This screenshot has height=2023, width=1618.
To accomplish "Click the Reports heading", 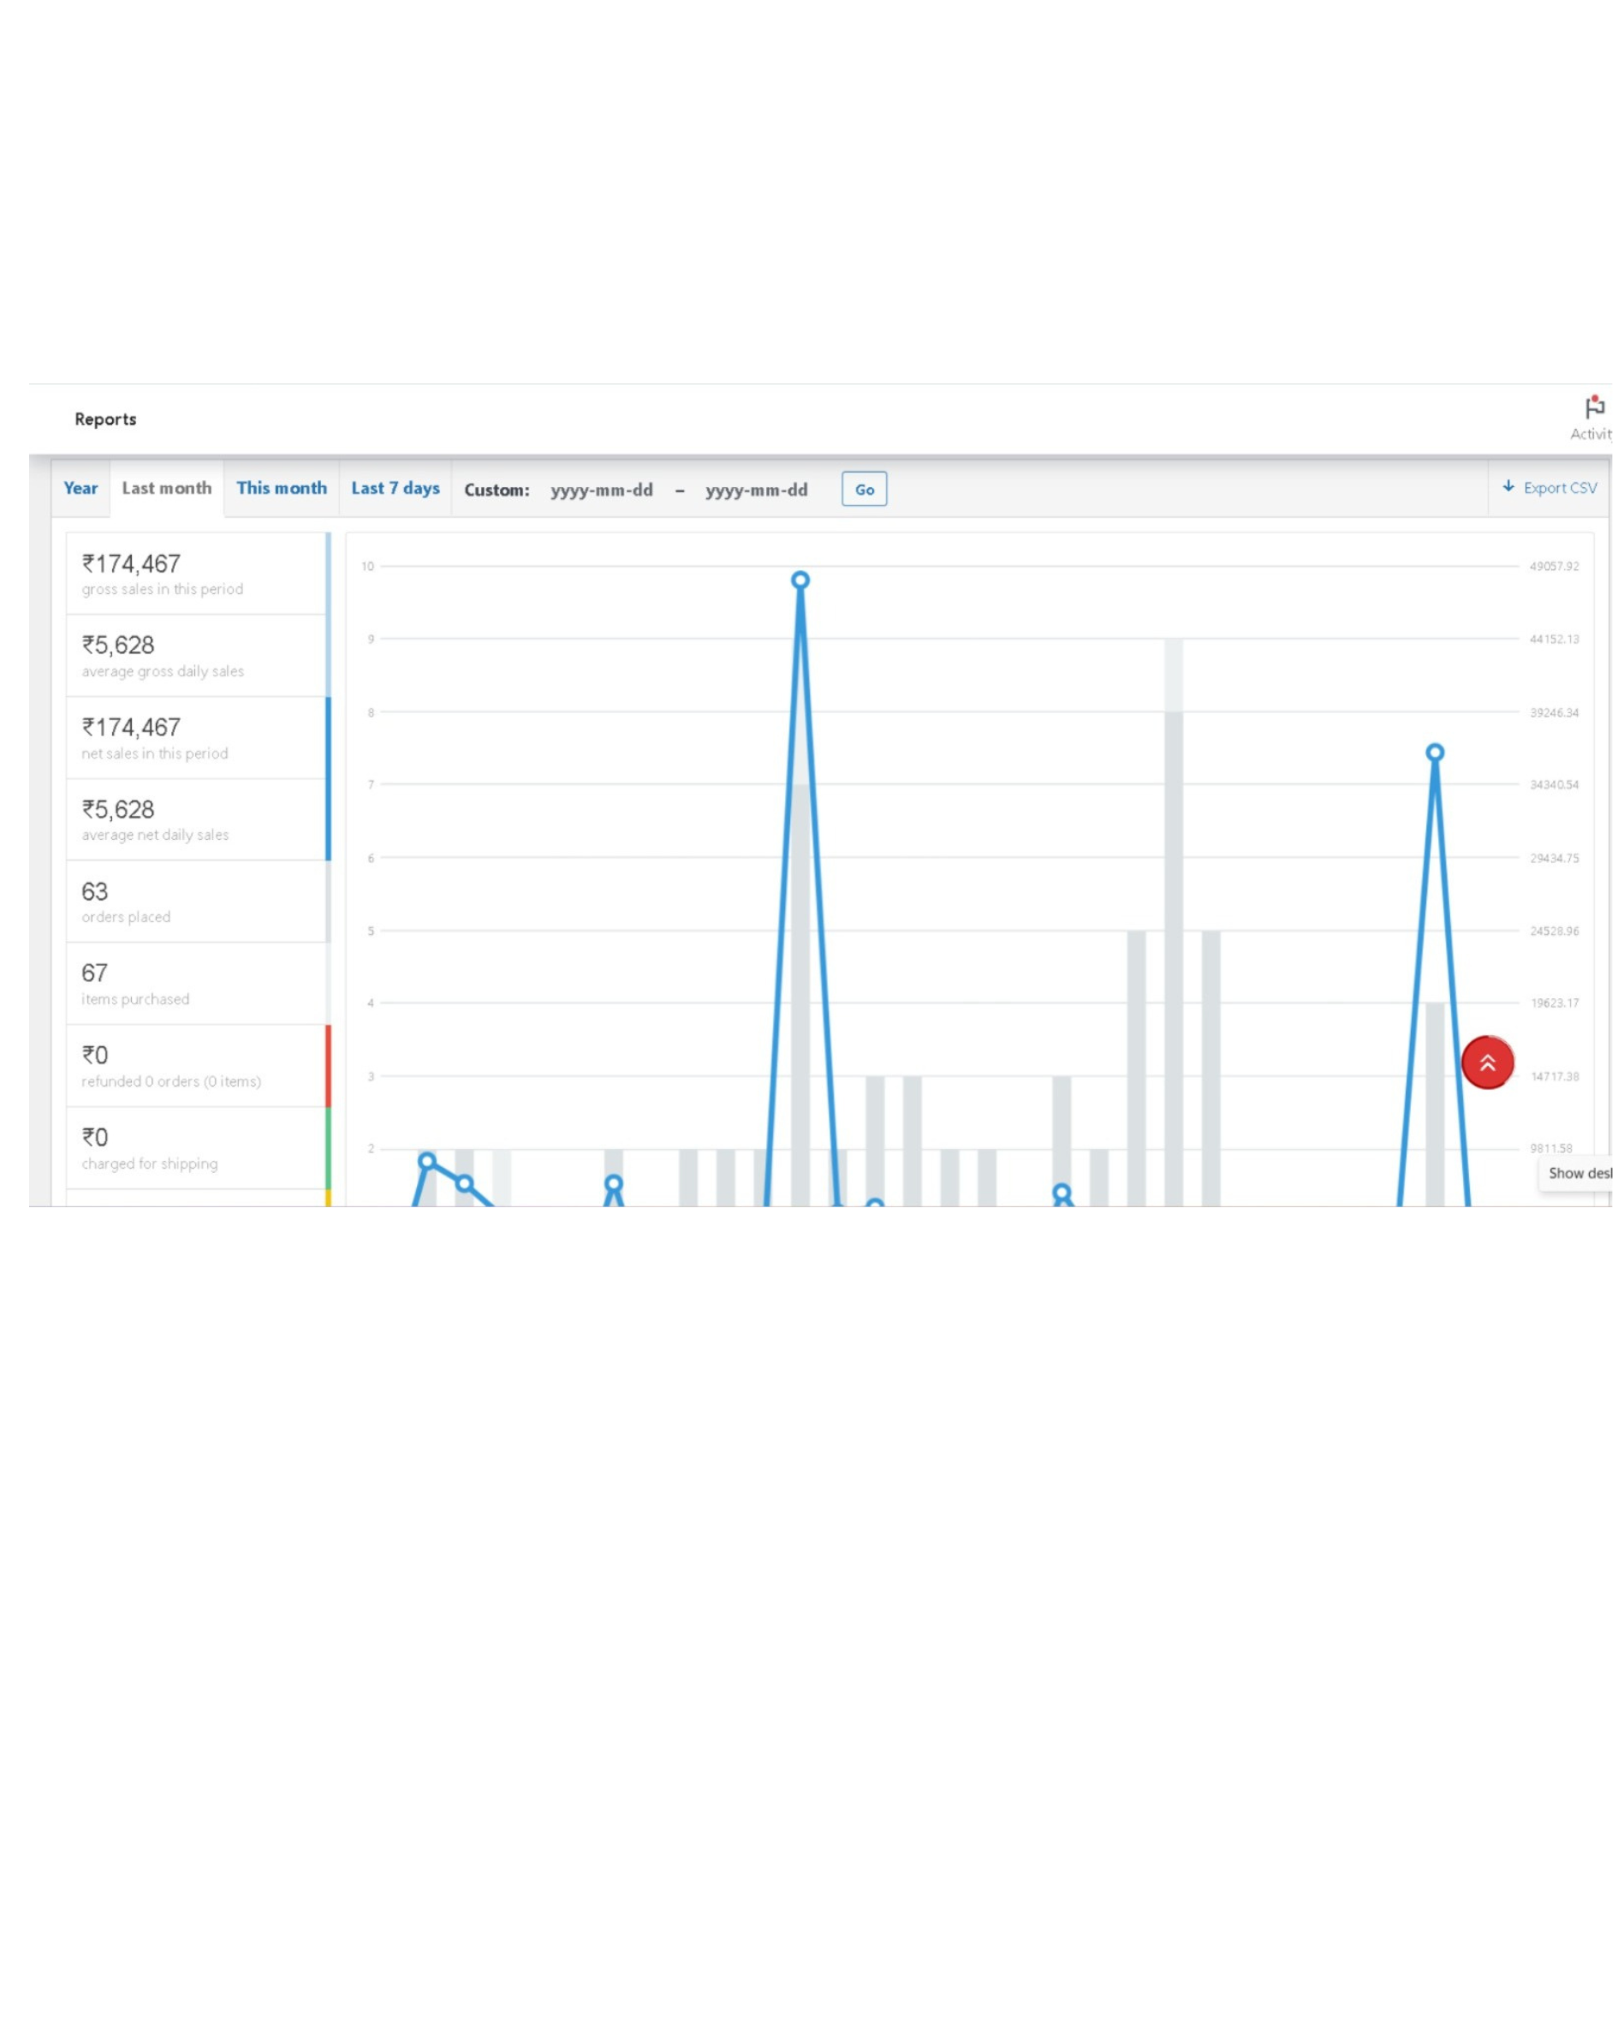I will [105, 419].
